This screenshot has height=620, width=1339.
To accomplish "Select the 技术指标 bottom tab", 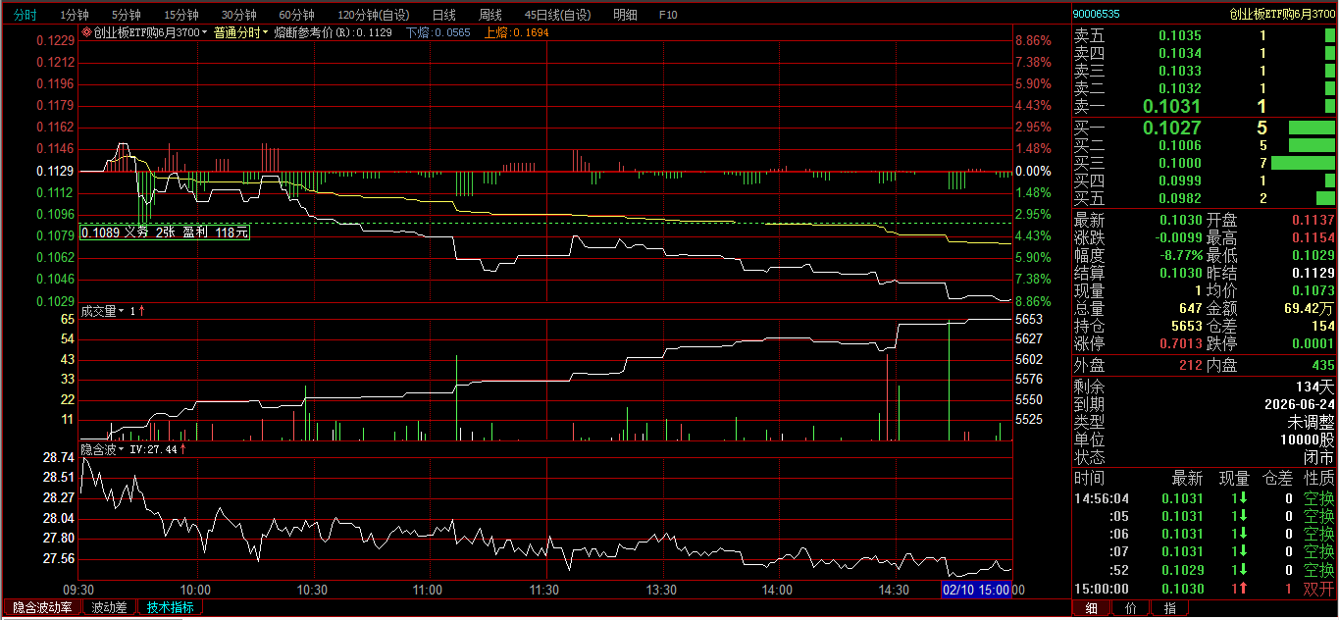I will (170, 607).
